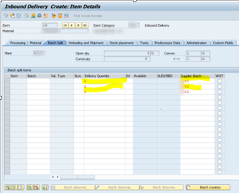Tick WOT checkbox in sixth table row
Viewport: 239px width, 193px height.
220,108
